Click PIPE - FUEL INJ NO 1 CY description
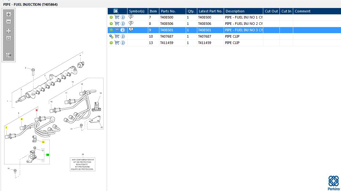Screen dimensions: 341x191 coord(243,17)
